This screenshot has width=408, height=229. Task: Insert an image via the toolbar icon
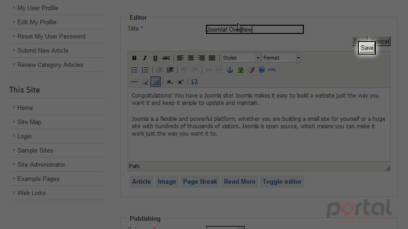[240, 70]
